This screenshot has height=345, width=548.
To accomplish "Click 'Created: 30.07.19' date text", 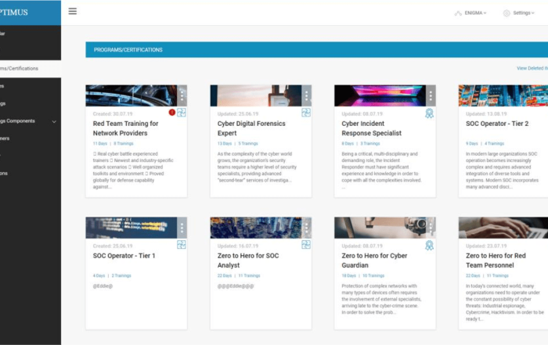I will point(113,114).
